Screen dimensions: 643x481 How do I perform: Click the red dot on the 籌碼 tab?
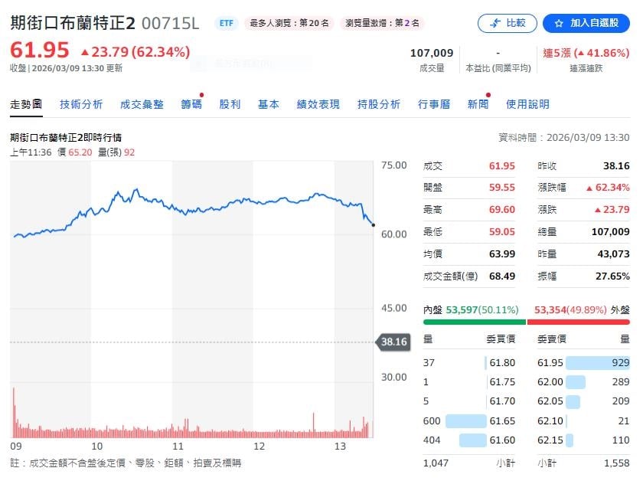point(201,96)
